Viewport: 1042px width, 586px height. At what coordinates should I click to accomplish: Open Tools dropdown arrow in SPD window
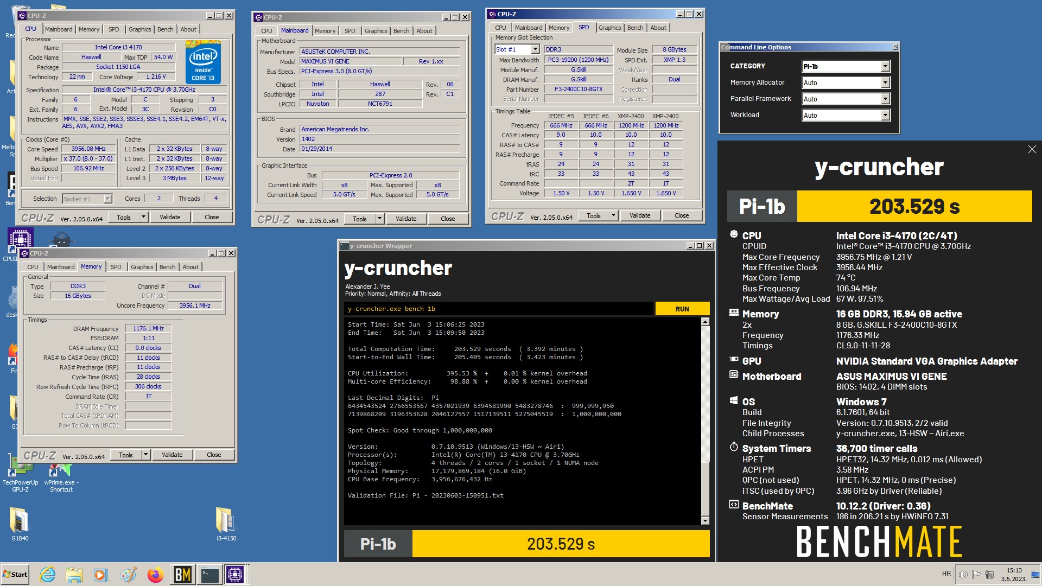[x=614, y=215]
